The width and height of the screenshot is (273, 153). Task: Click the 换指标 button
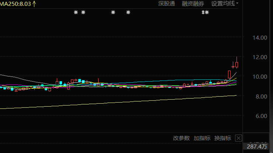click(x=223, y=138)
